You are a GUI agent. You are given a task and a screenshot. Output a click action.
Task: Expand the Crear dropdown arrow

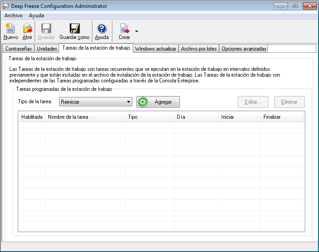tap(136, 31)
